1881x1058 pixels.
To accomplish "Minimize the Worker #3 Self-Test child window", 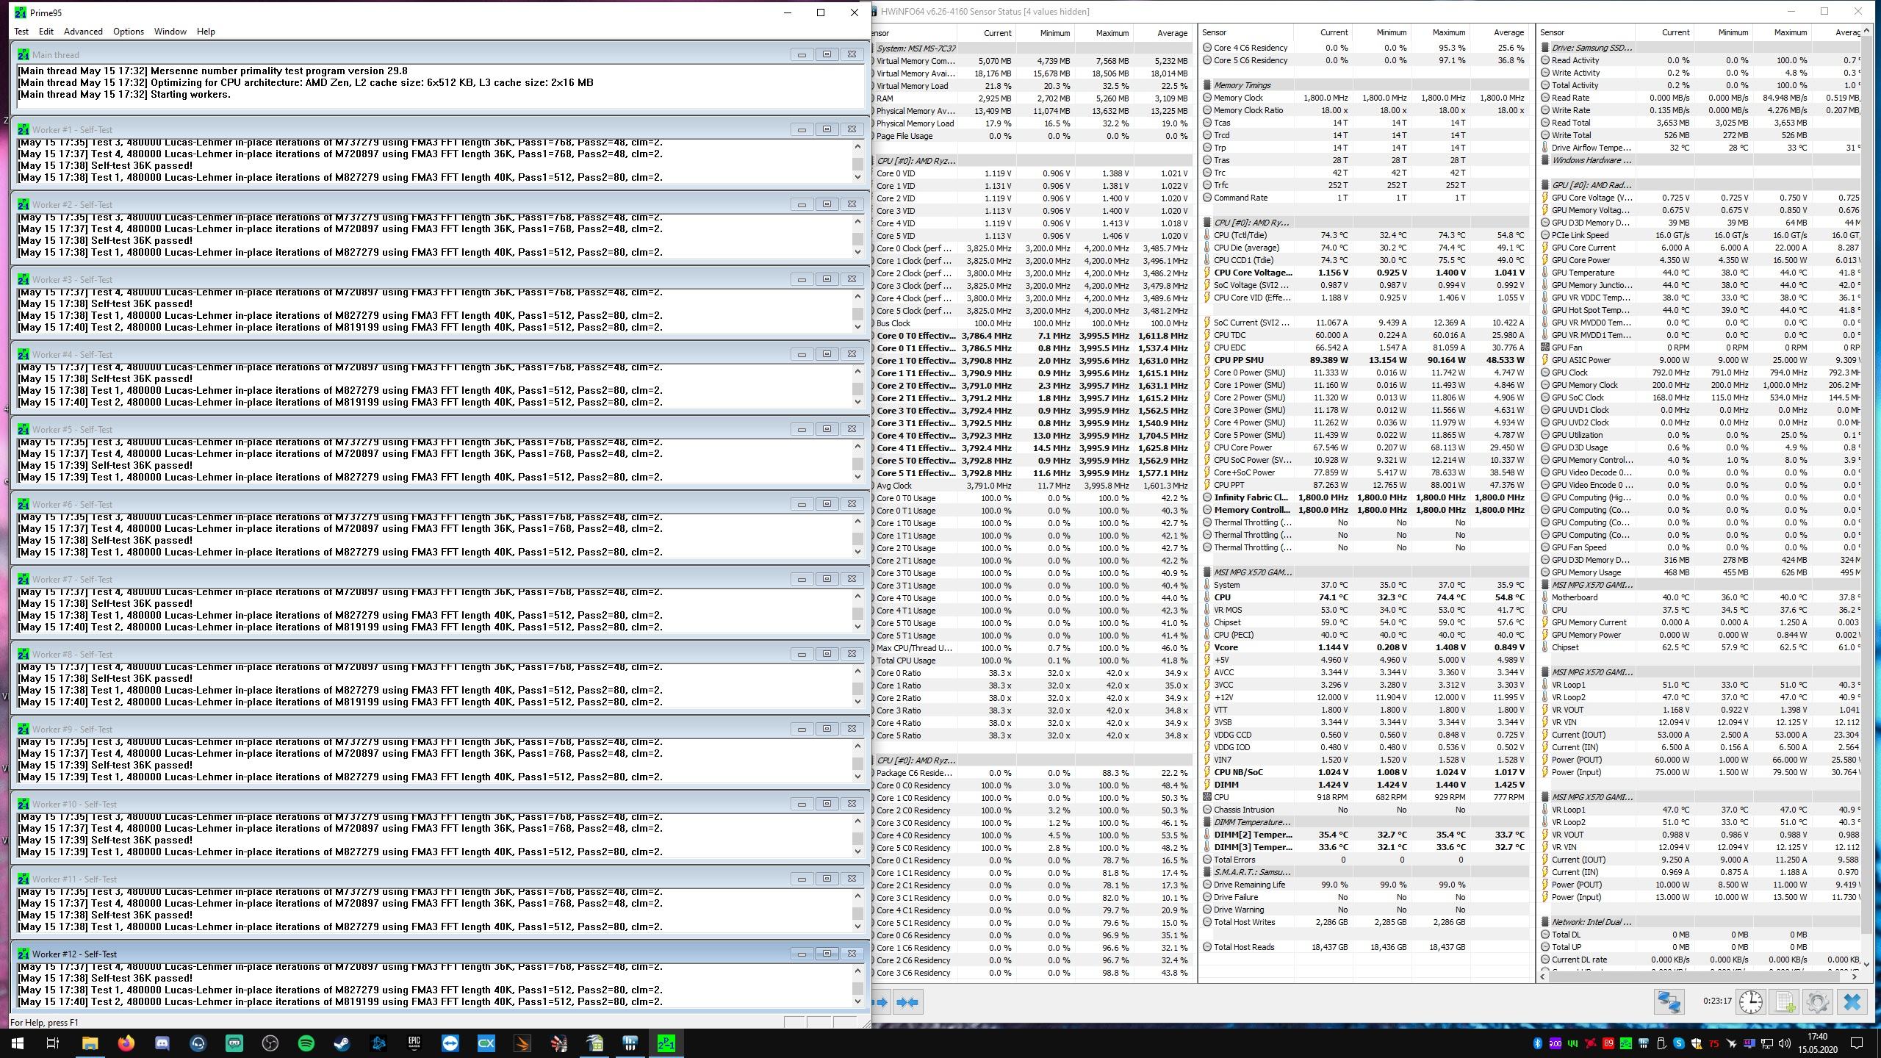I will 802,279.
